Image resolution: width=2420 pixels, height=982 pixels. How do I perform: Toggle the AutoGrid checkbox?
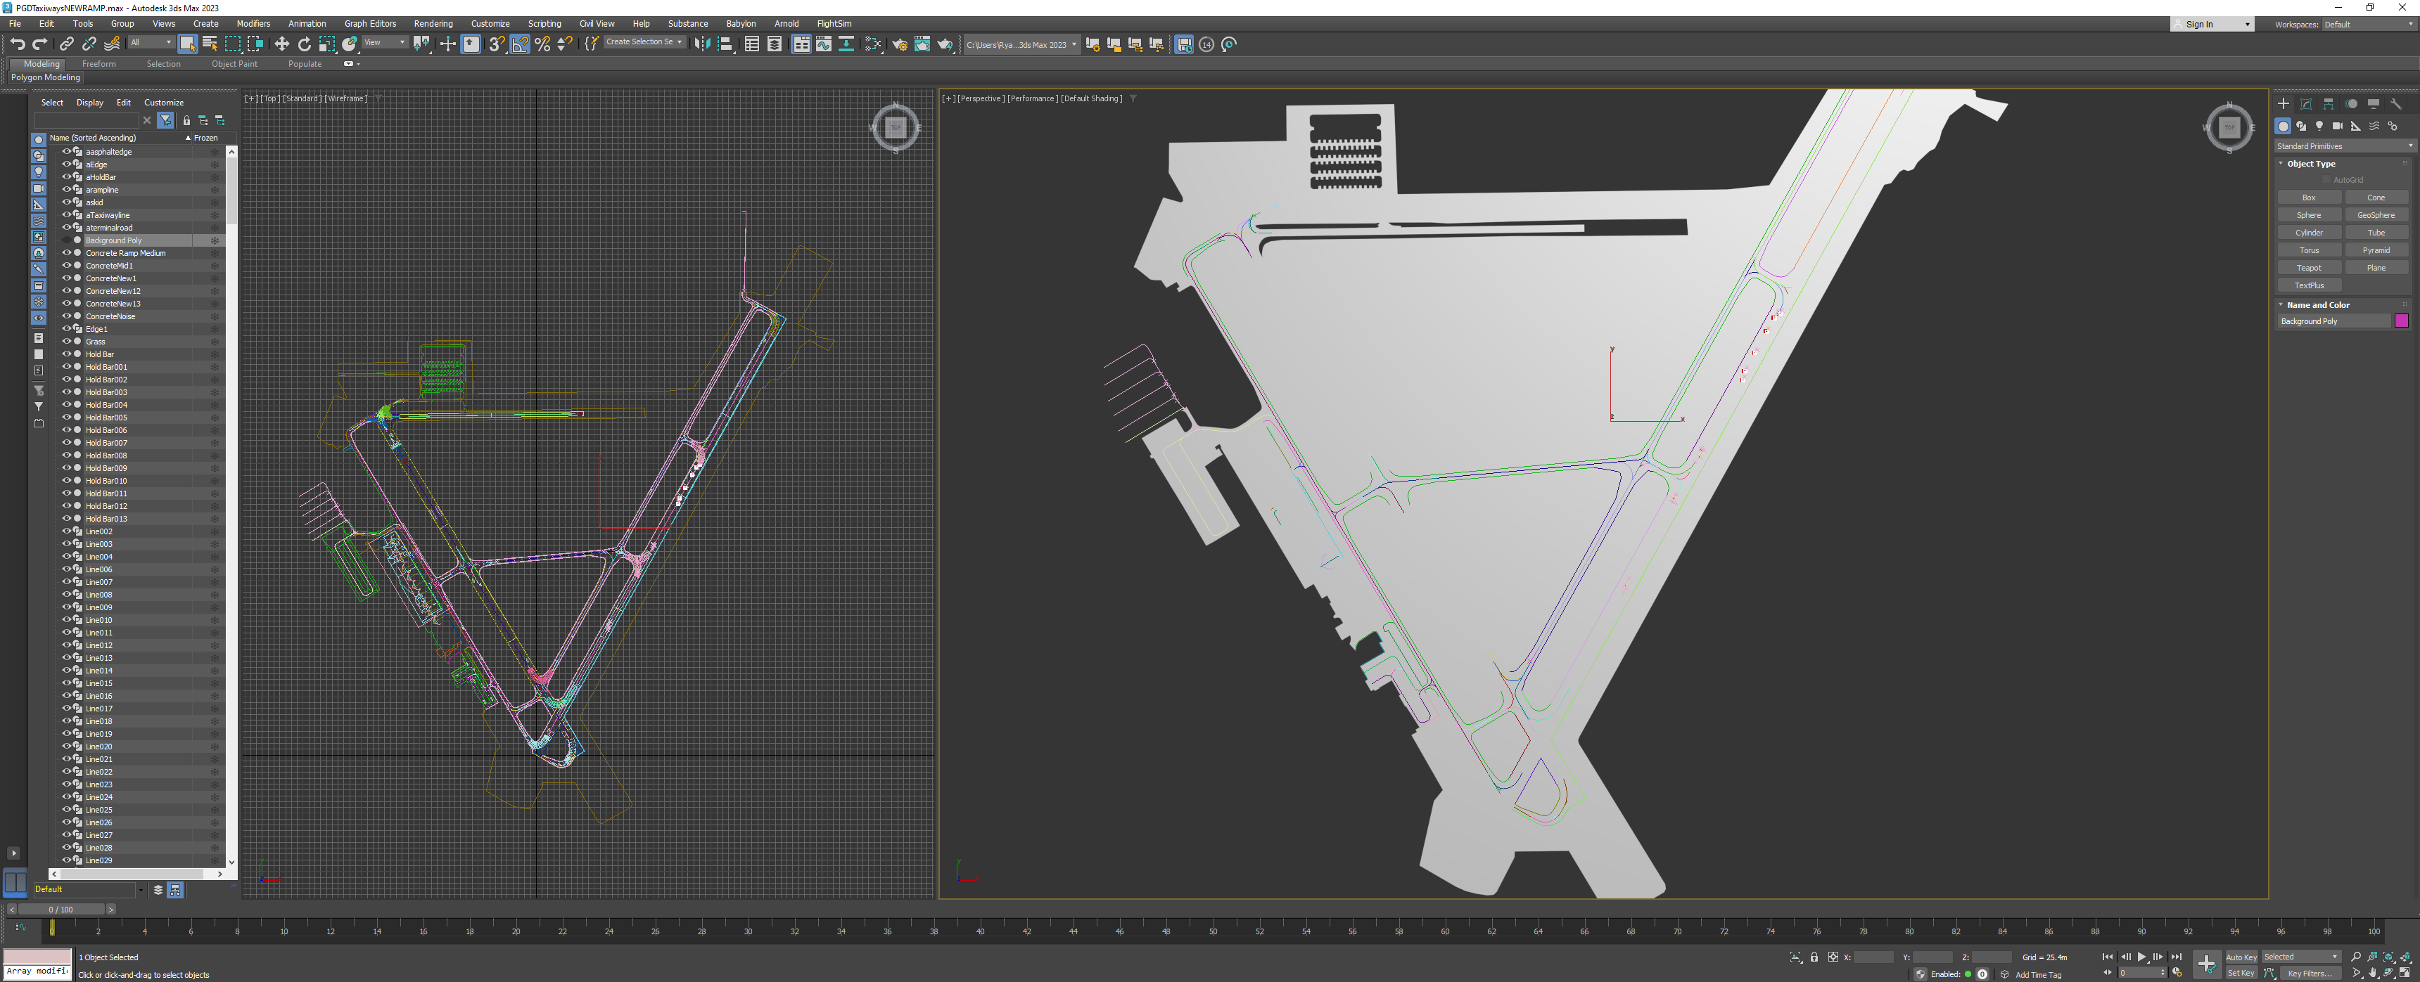[x=2327, y=180]
